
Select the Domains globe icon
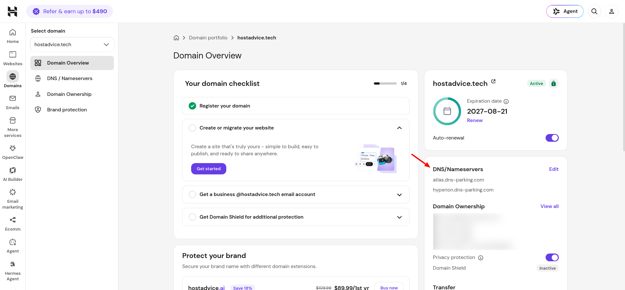[x=13, y=77]
